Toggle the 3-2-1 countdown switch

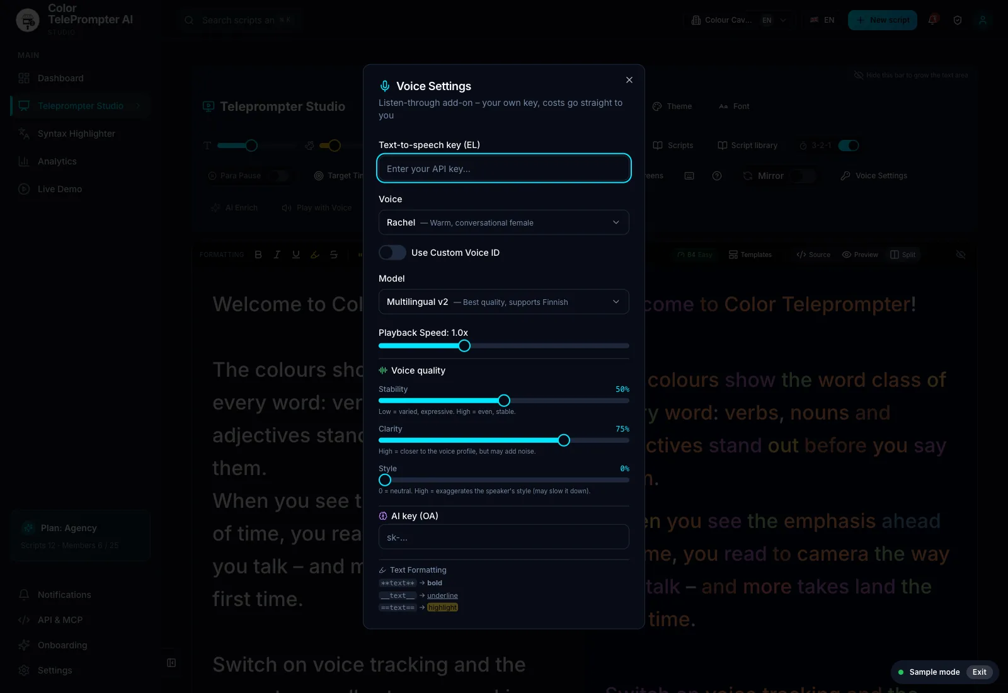click(849, 146)
